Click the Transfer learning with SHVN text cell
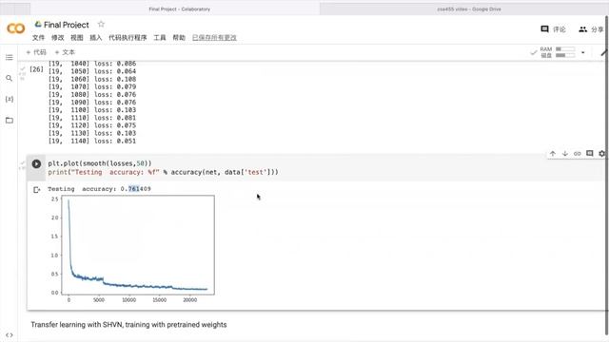 (128, 325)
